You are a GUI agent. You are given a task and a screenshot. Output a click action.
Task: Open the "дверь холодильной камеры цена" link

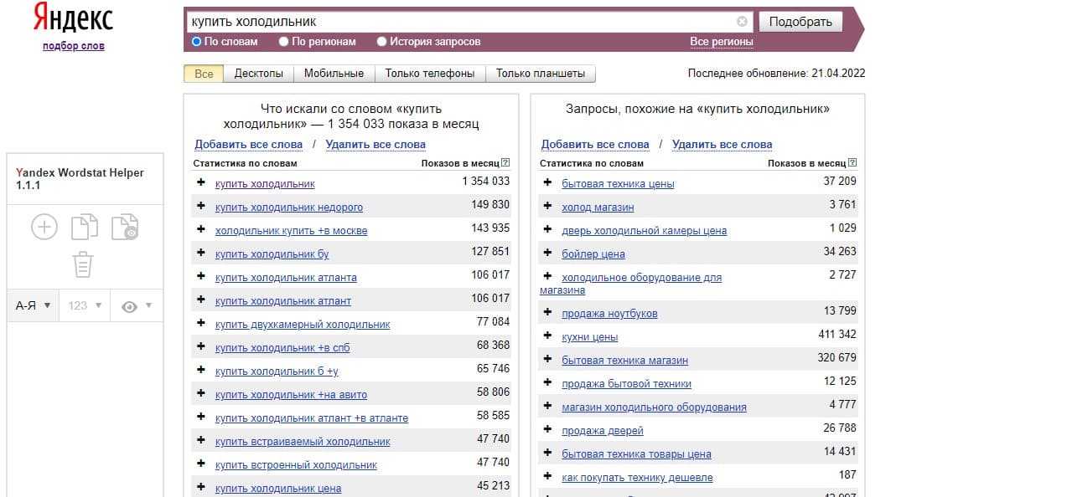click(x=644, y=230)
